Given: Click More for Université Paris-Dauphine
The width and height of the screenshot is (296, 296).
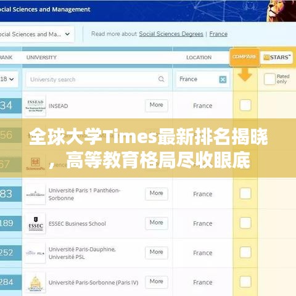Looking at the screenshot, I should [157, 252].
